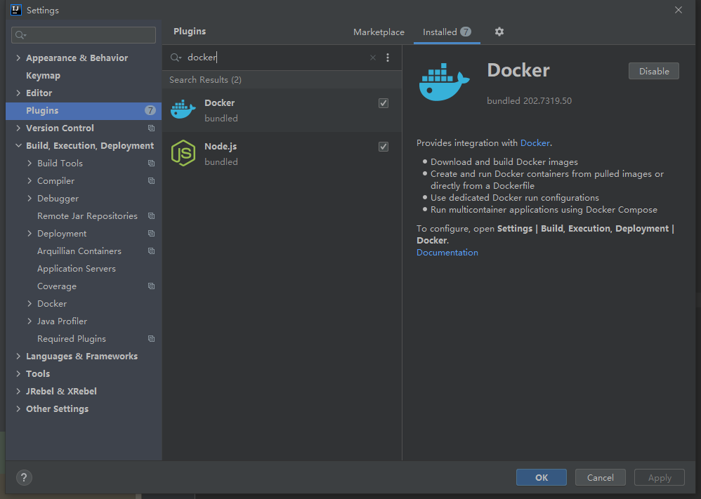Click the Disable button for Docker
This screenshot has height=499, width=701.
pos(654,71)
